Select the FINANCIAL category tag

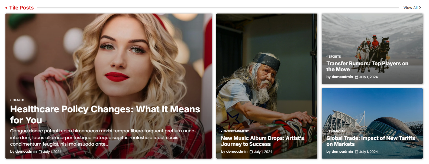coord(337,131)
